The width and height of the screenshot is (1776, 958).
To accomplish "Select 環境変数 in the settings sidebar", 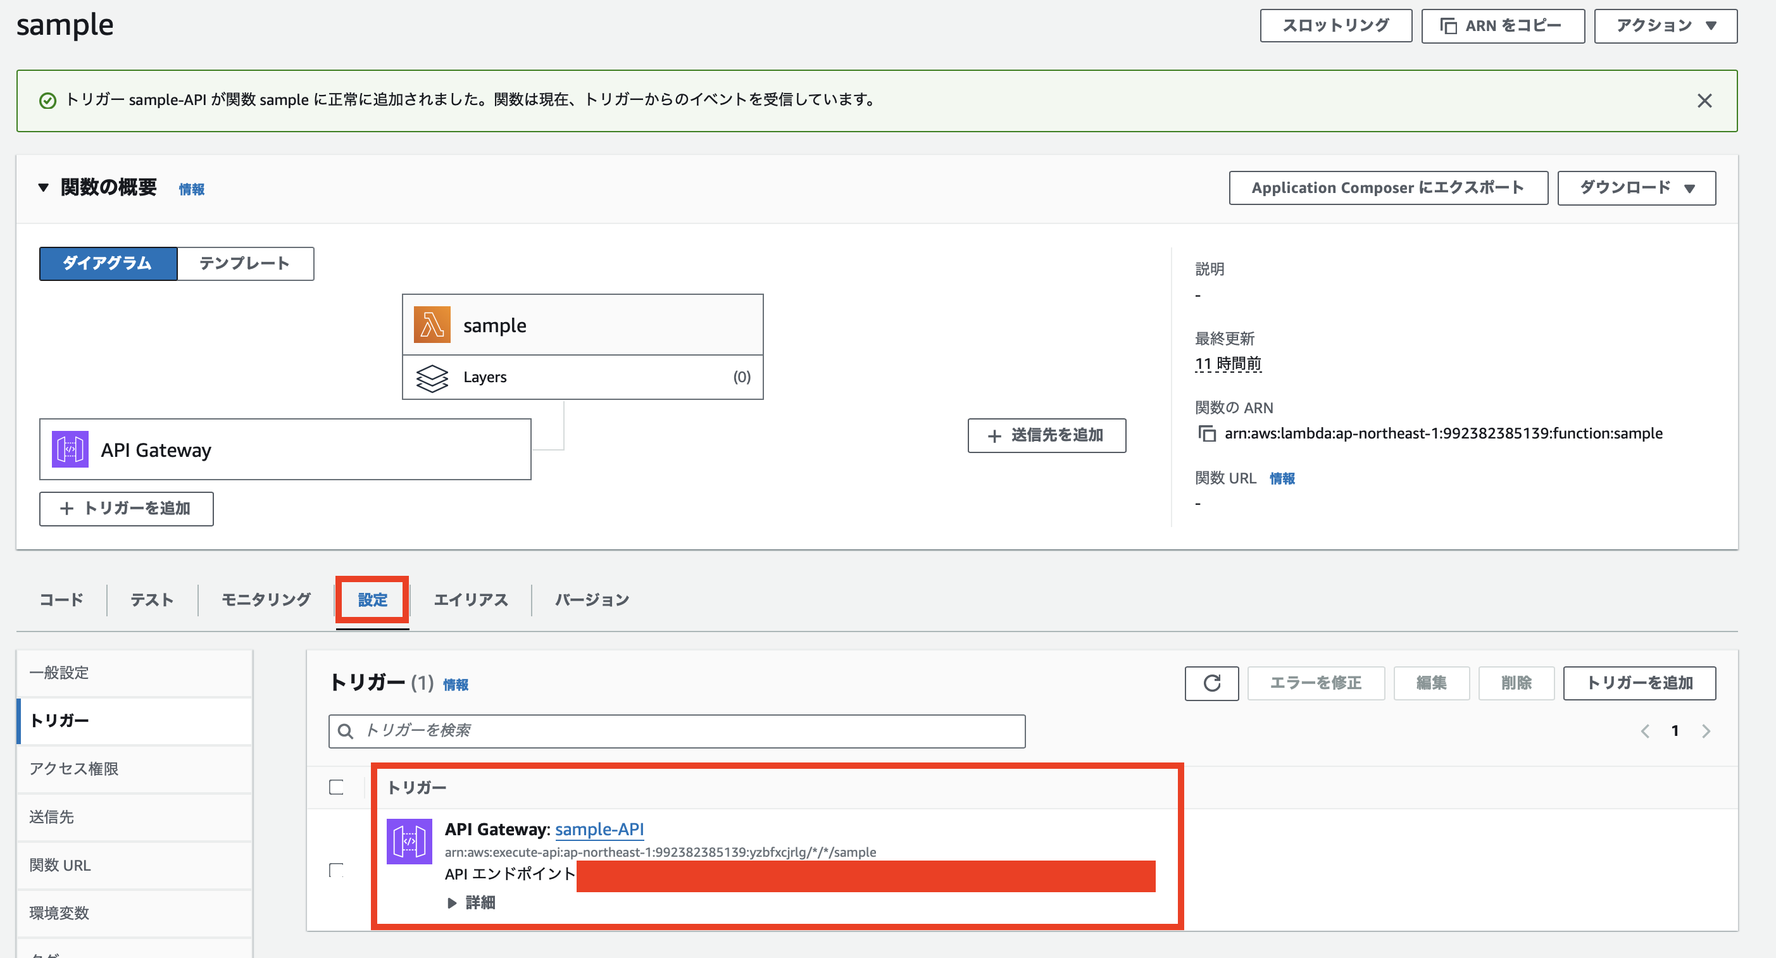I will [x=59, y=913].
